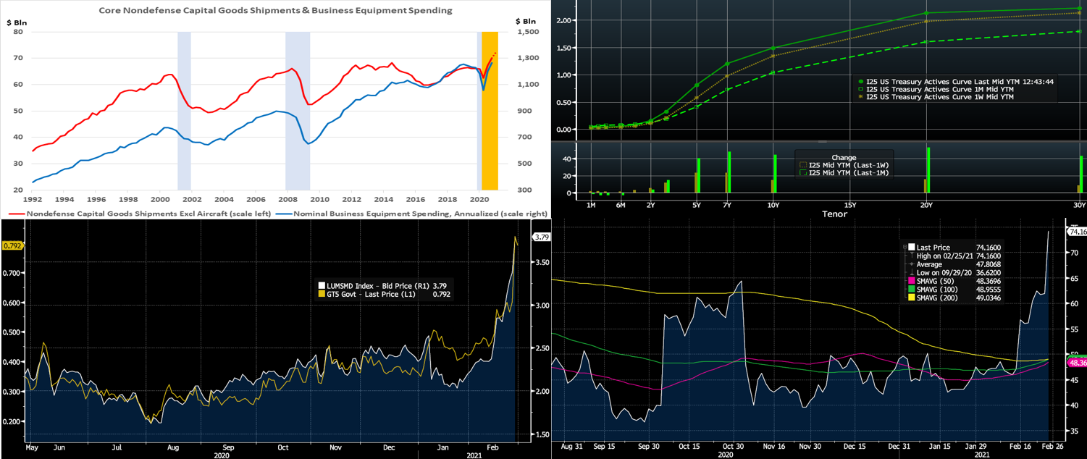Click the 3.79 right-axis price tag

(541, 237)
